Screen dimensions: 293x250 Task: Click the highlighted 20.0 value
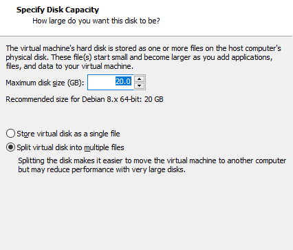[123, 81]
